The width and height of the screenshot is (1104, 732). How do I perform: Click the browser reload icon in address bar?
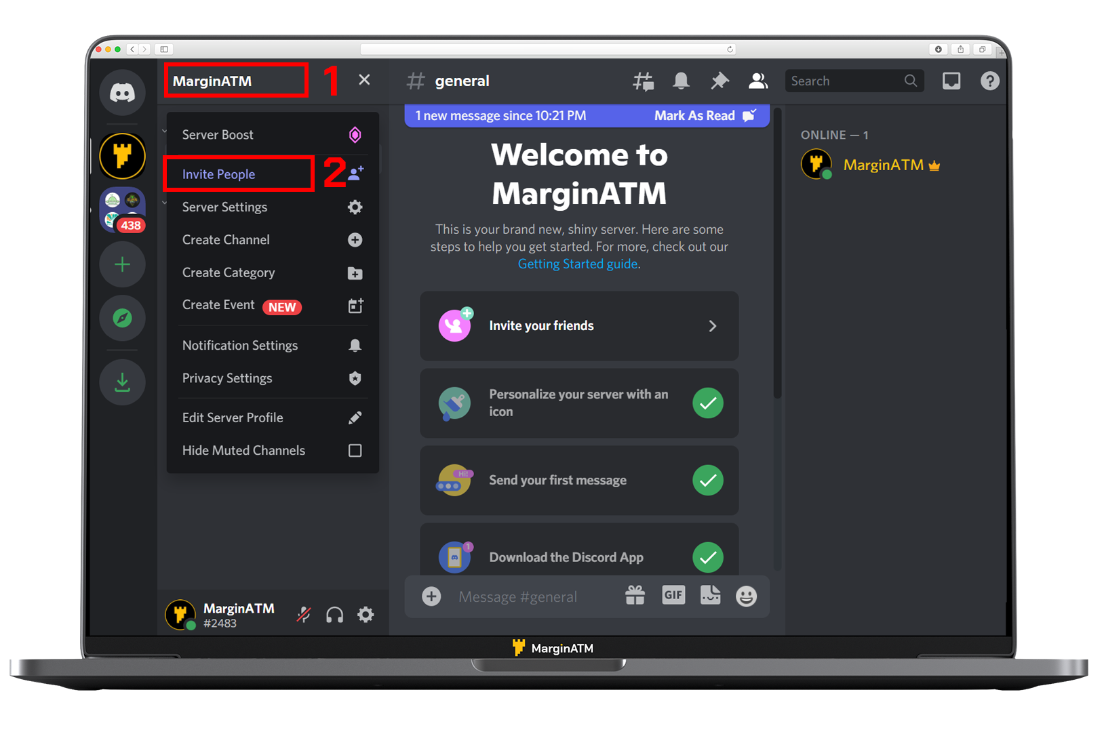730,49
